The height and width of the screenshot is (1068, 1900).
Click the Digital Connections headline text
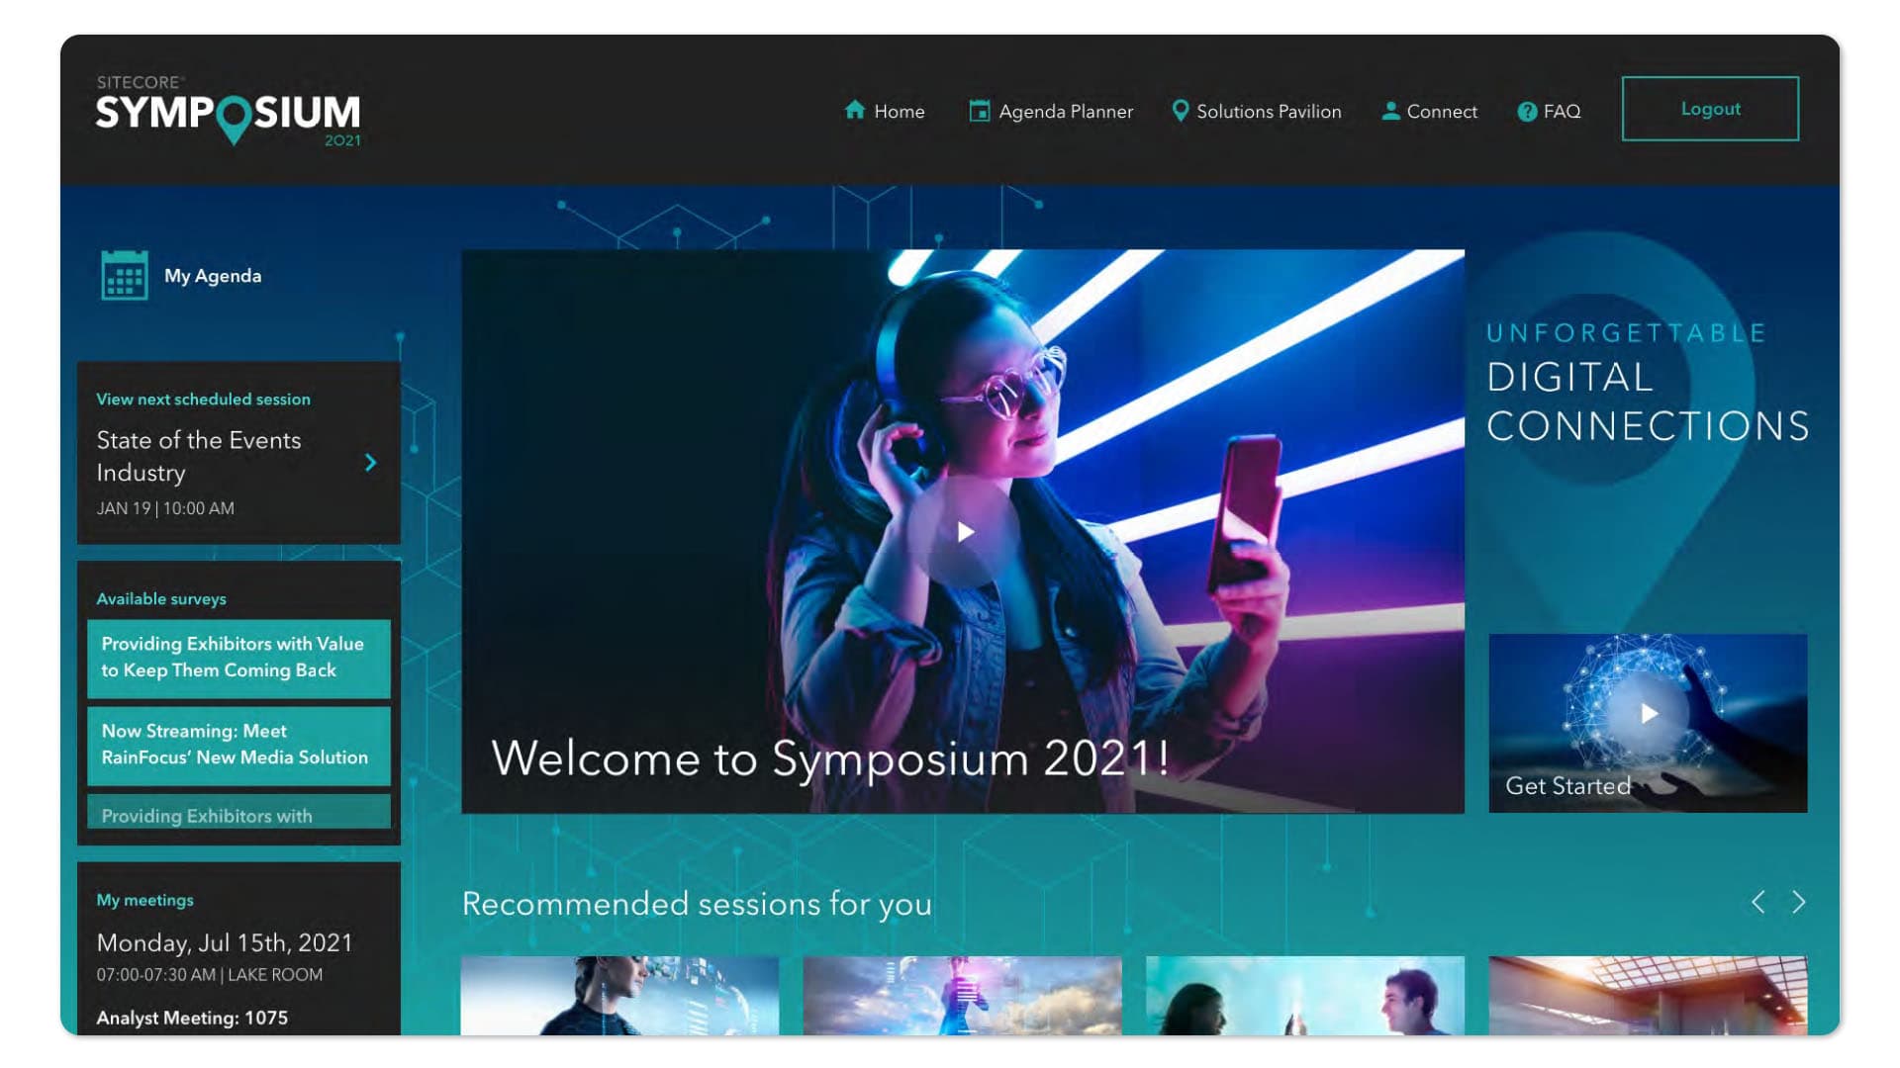click(1648, 401)
